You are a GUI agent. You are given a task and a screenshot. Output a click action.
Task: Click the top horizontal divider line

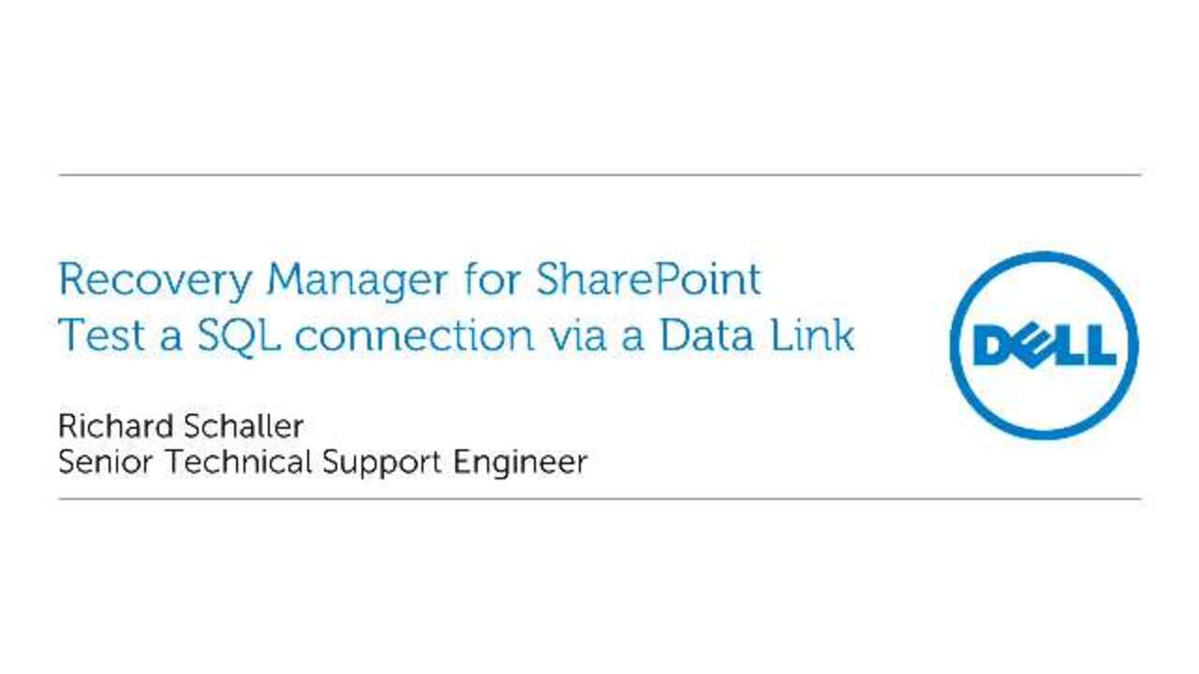point(599,175)
